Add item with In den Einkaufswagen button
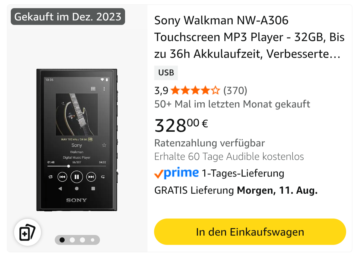The height and width of the screenshot is (255, 359). coord(250,232)
